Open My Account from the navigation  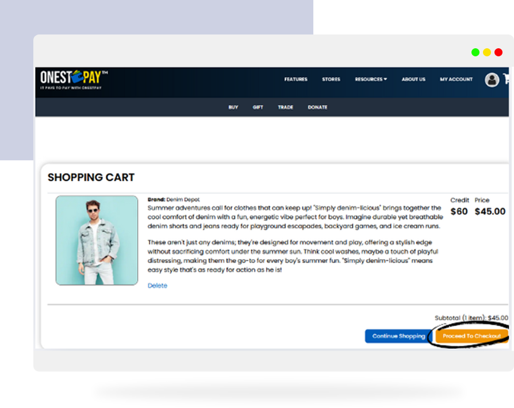pyautogui.click(x=457, y=79)
